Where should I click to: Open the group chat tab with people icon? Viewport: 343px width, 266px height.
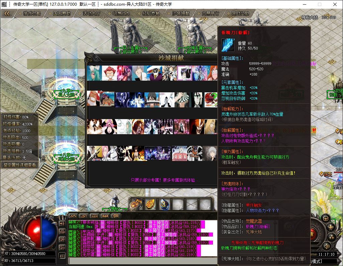click(x=105, y=216)
